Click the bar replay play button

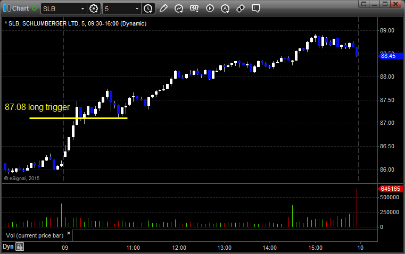(210, 9)
